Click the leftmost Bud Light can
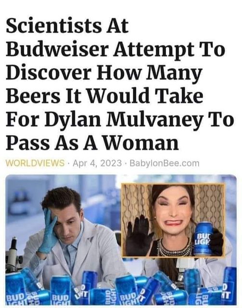 pos(16,289)
